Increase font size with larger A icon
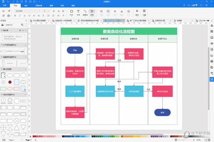 click(54, 11)
